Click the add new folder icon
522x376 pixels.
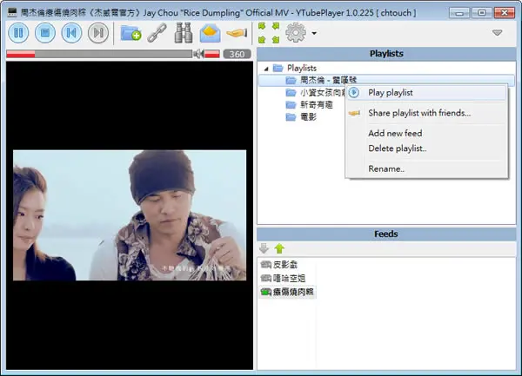pos(130,33)
